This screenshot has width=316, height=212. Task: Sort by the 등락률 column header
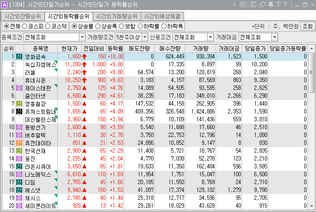point(115,48)
